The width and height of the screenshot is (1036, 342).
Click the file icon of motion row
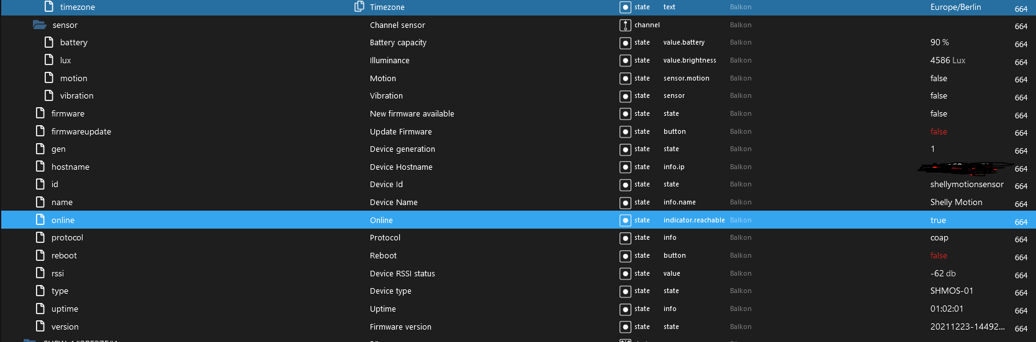49,78
